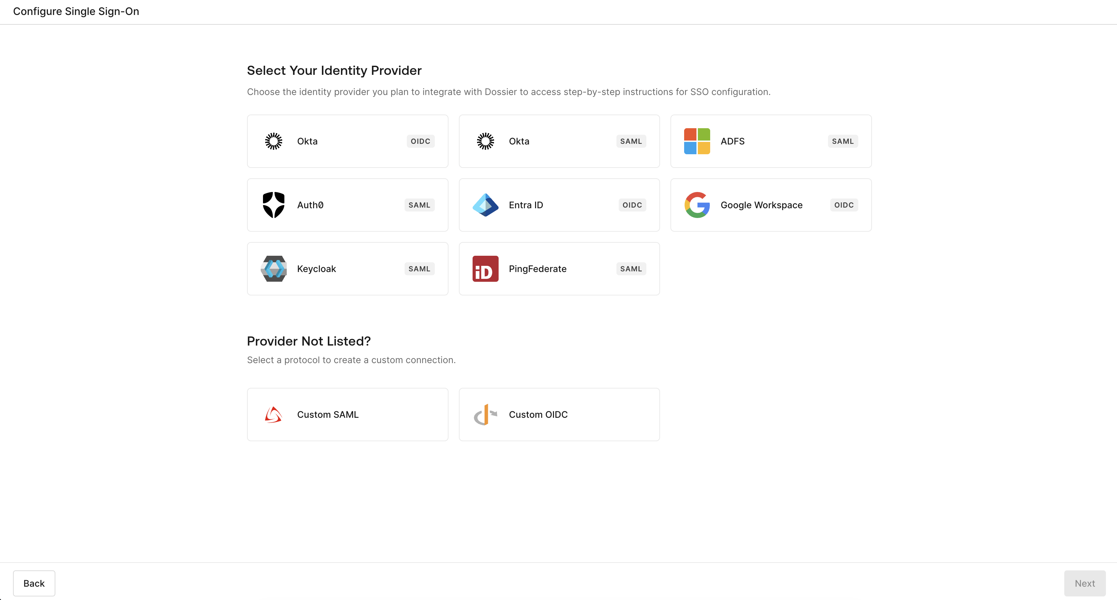Click the Google Workspace G logo
The image size is (1117, 600).
697,205
